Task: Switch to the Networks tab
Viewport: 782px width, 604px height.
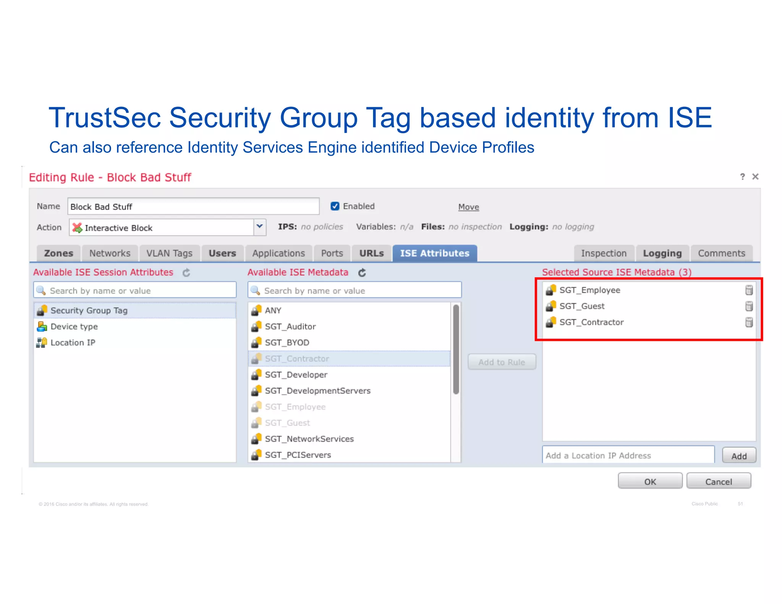Action: 110,254
